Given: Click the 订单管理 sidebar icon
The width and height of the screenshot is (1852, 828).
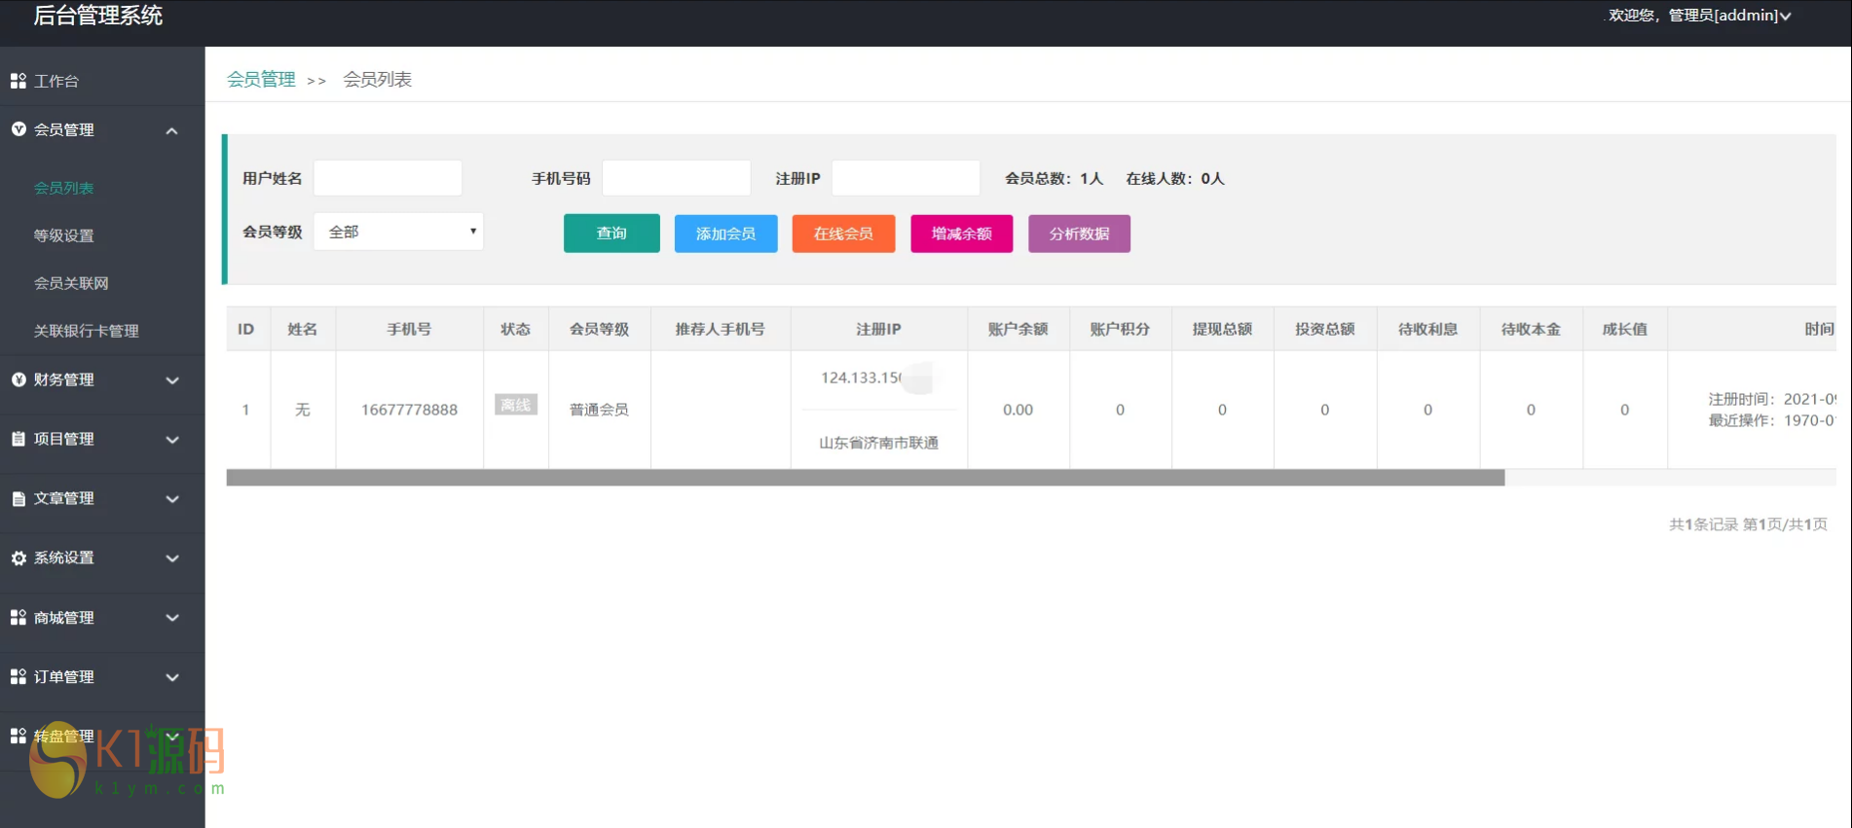Looking at the screenshot, I should point(18,677).
